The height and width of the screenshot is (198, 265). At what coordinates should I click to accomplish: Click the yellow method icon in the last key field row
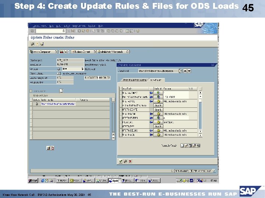[158, 135]
